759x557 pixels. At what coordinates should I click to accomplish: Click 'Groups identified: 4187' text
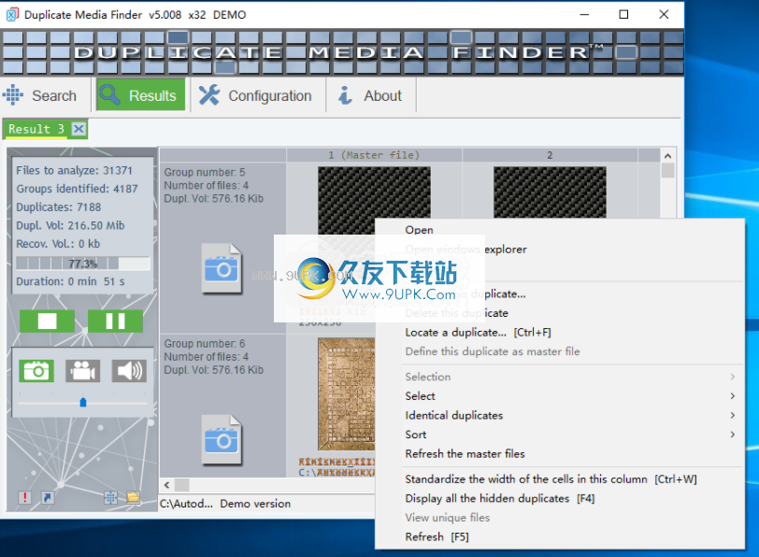click(x=77, y=189)
